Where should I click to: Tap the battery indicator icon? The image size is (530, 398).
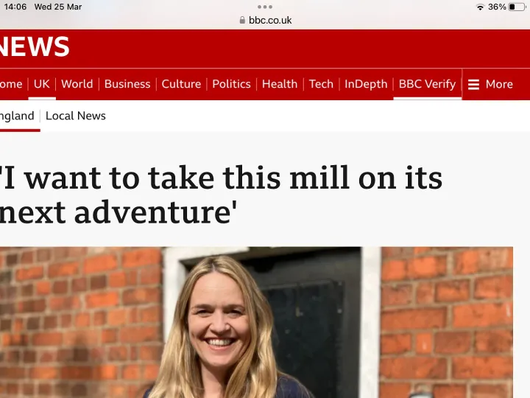[516, 7]
